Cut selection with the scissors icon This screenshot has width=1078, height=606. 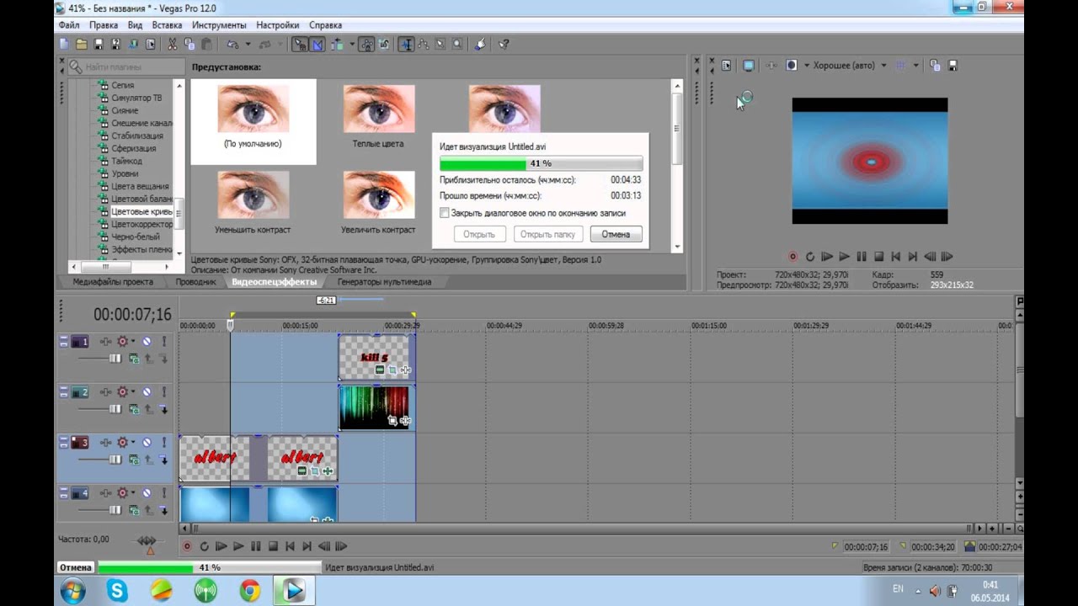point(172,44)
